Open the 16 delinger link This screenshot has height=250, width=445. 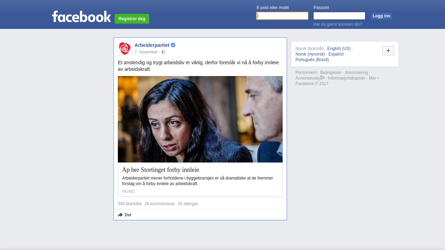pyautogui.click(x=188, y=204)
